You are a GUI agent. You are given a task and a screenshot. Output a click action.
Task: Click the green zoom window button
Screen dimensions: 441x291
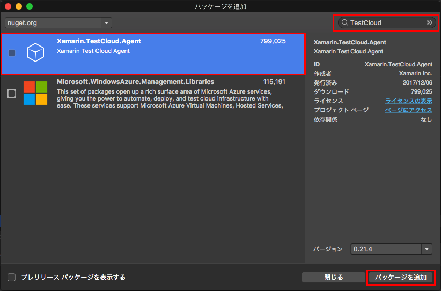(30, 6)
